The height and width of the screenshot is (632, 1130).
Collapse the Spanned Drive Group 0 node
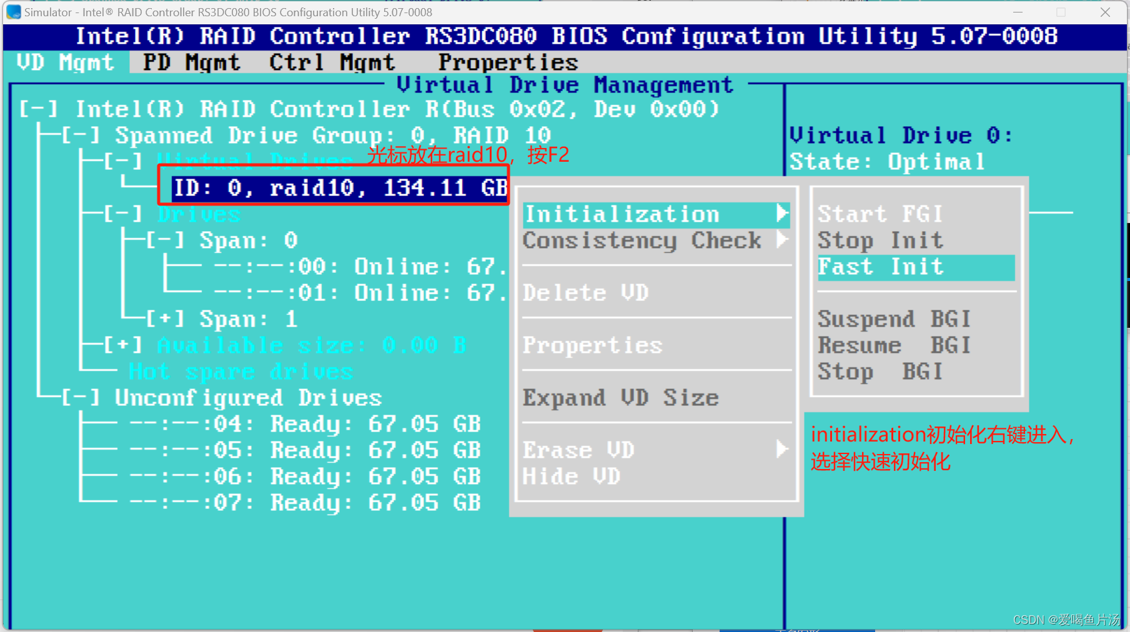(81, 136)
